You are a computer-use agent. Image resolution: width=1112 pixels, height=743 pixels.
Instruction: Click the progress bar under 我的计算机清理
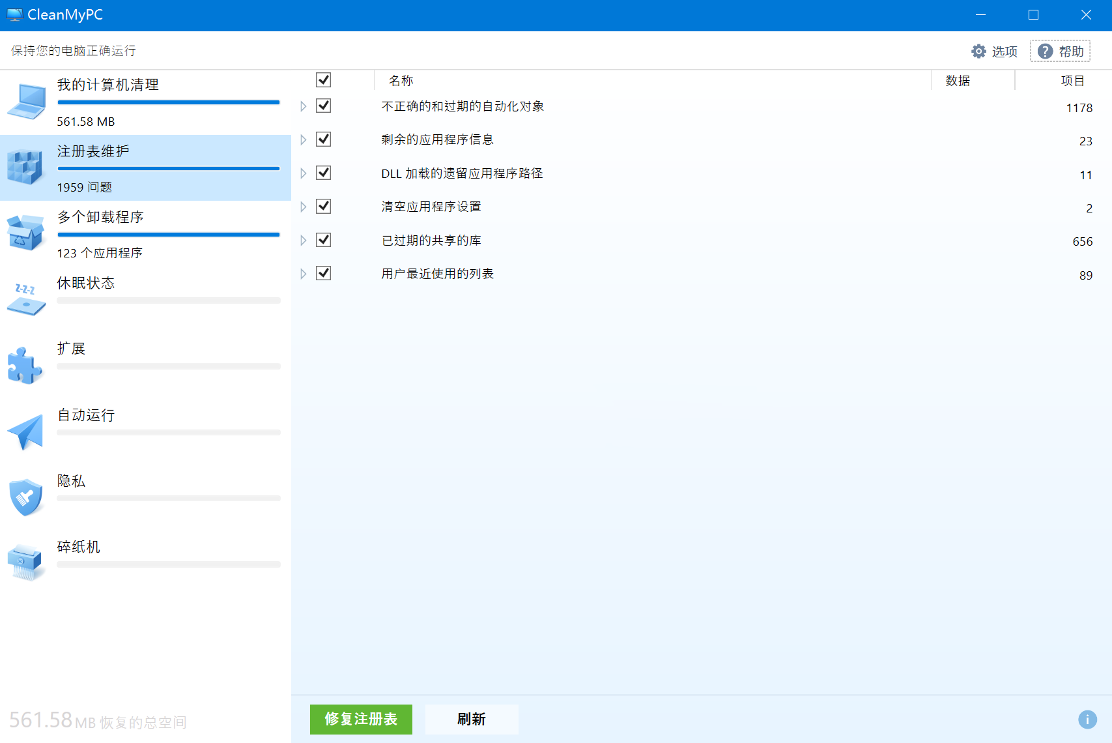coord(169,102)
